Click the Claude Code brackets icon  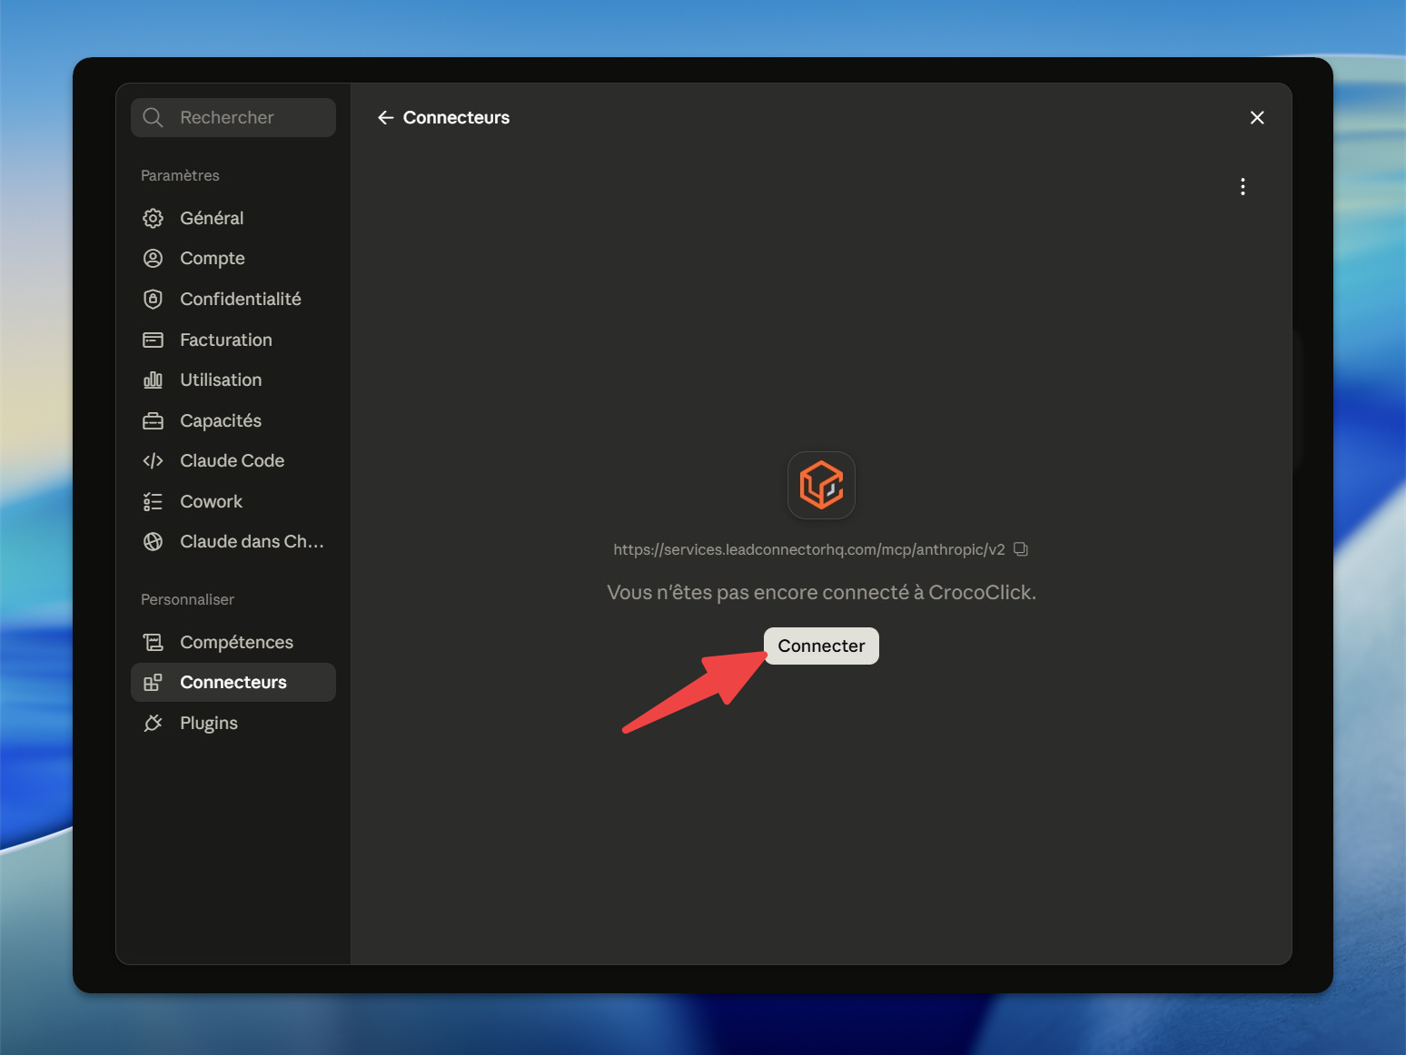coord(153,461)
